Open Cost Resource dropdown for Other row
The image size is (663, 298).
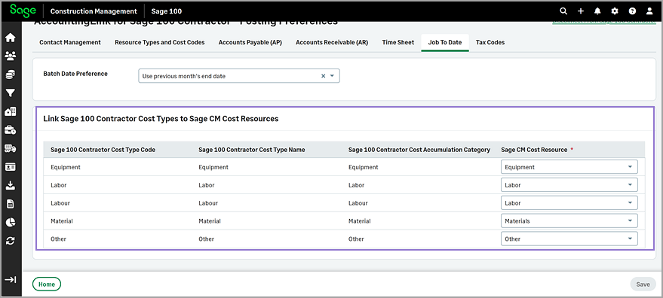[569, 239]
